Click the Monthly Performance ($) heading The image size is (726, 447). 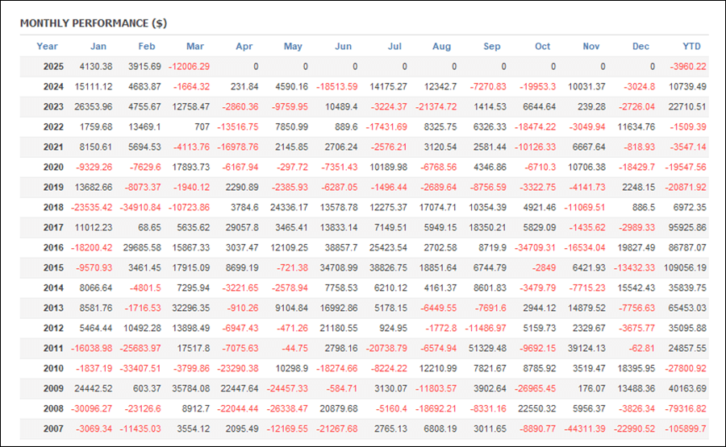(x=94, y=23)
